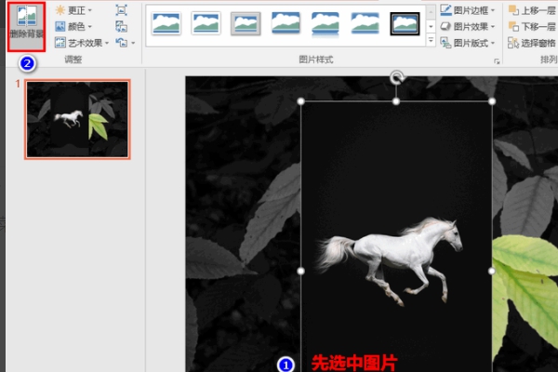Apply the black double frame picture style
558x372 pixels.
tap(405, 23)
